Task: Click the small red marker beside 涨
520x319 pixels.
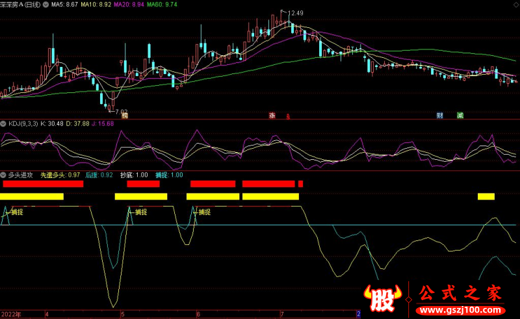Action: (x=287, y=116)
